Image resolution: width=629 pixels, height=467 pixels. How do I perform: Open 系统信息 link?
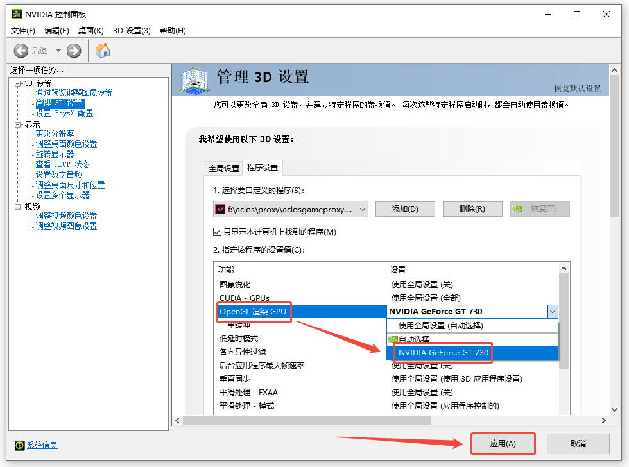click(x=42, y=445)
